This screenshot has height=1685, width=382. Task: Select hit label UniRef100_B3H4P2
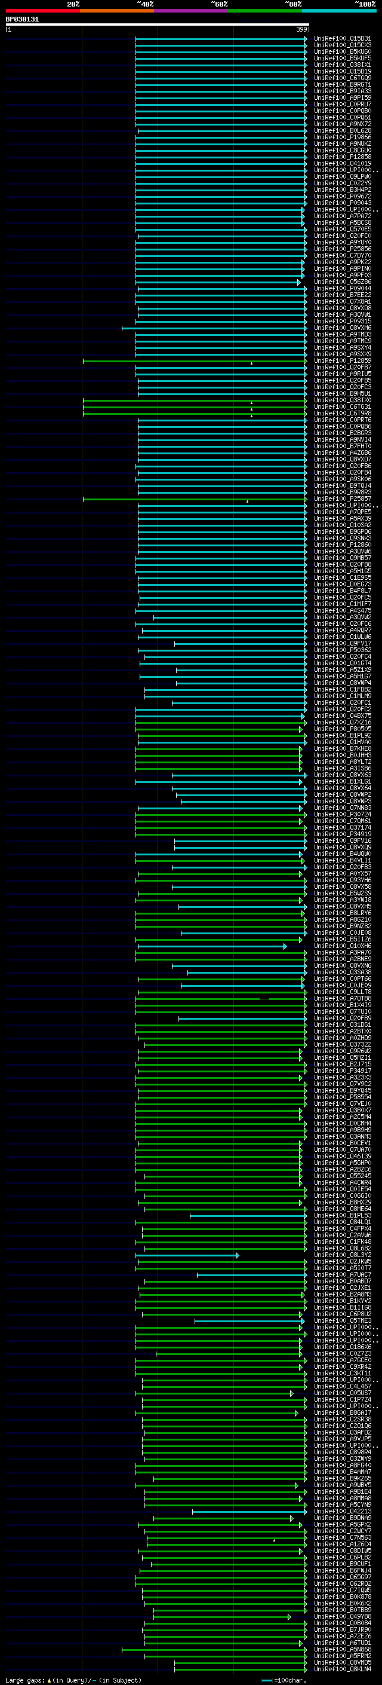(343, 190)
